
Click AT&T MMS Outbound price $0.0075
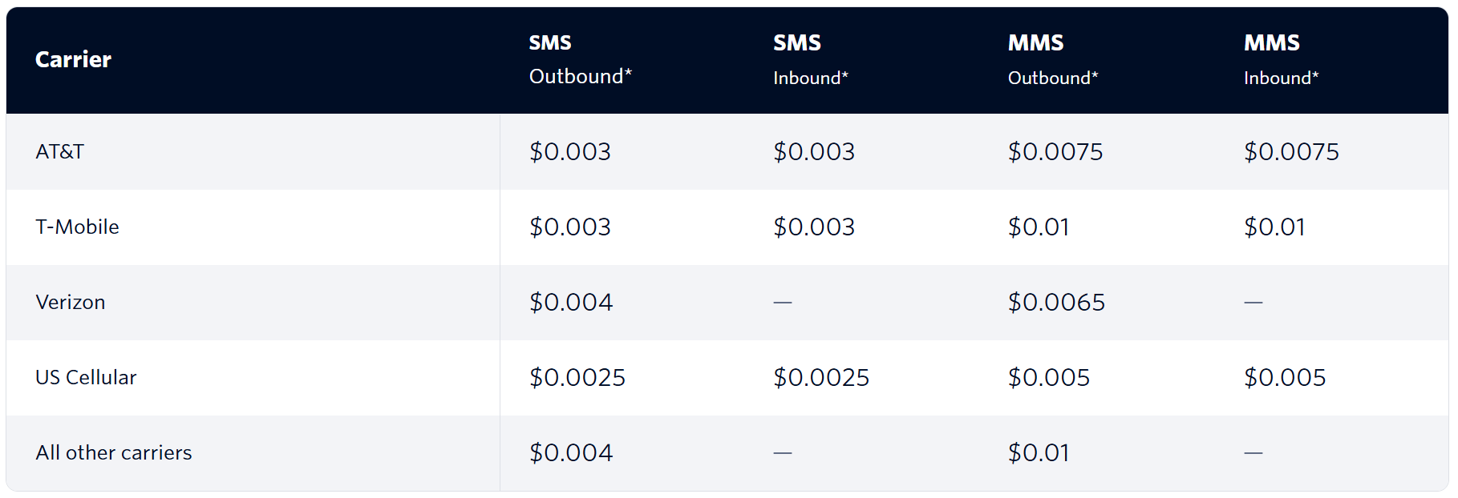point(1055,151)
